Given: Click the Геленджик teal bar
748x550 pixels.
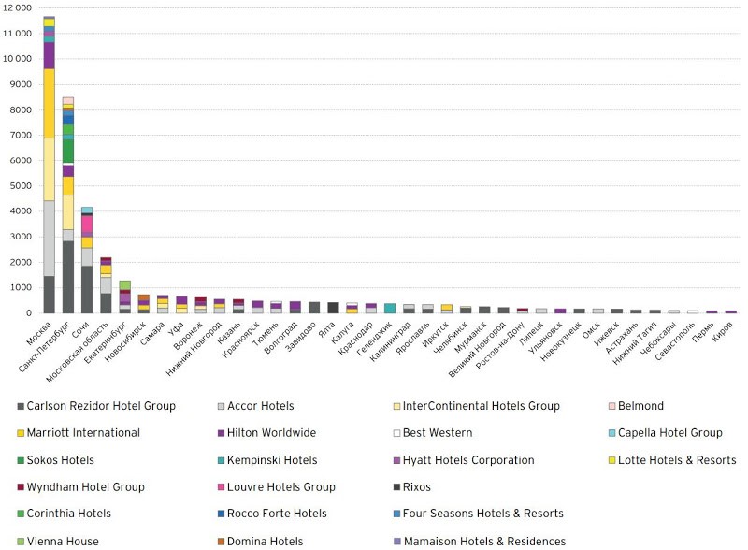Looking at the screenshot, I should pos(390,309).
